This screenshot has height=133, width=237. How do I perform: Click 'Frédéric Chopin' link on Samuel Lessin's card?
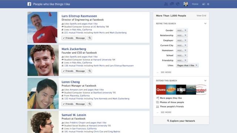click(x=78, y=123)
